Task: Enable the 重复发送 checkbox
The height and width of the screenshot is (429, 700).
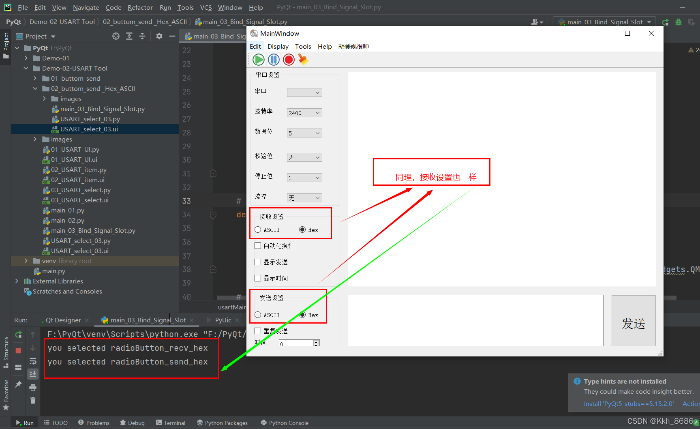Action: point(258,331)
